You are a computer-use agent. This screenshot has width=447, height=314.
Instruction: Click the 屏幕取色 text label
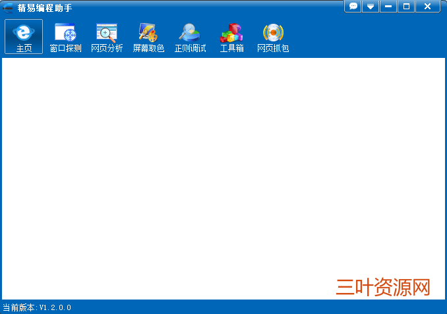click(148, 49)
